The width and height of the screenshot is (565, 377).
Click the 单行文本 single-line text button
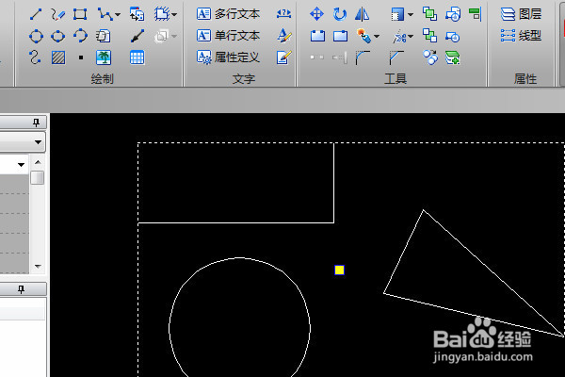(x=228, y=36)
